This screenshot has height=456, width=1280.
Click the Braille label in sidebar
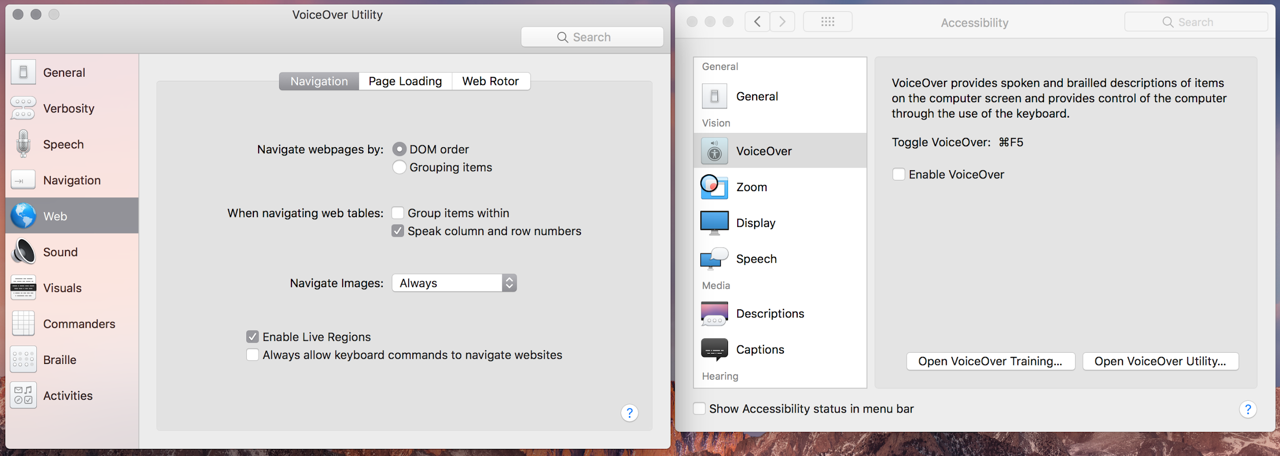coord(60,359)
